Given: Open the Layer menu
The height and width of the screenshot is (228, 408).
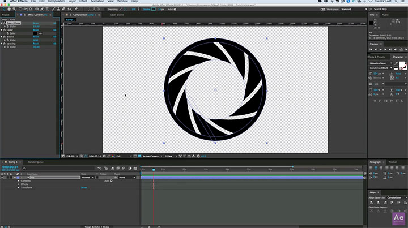Looking at the screenshot, I should click(72, 1).
